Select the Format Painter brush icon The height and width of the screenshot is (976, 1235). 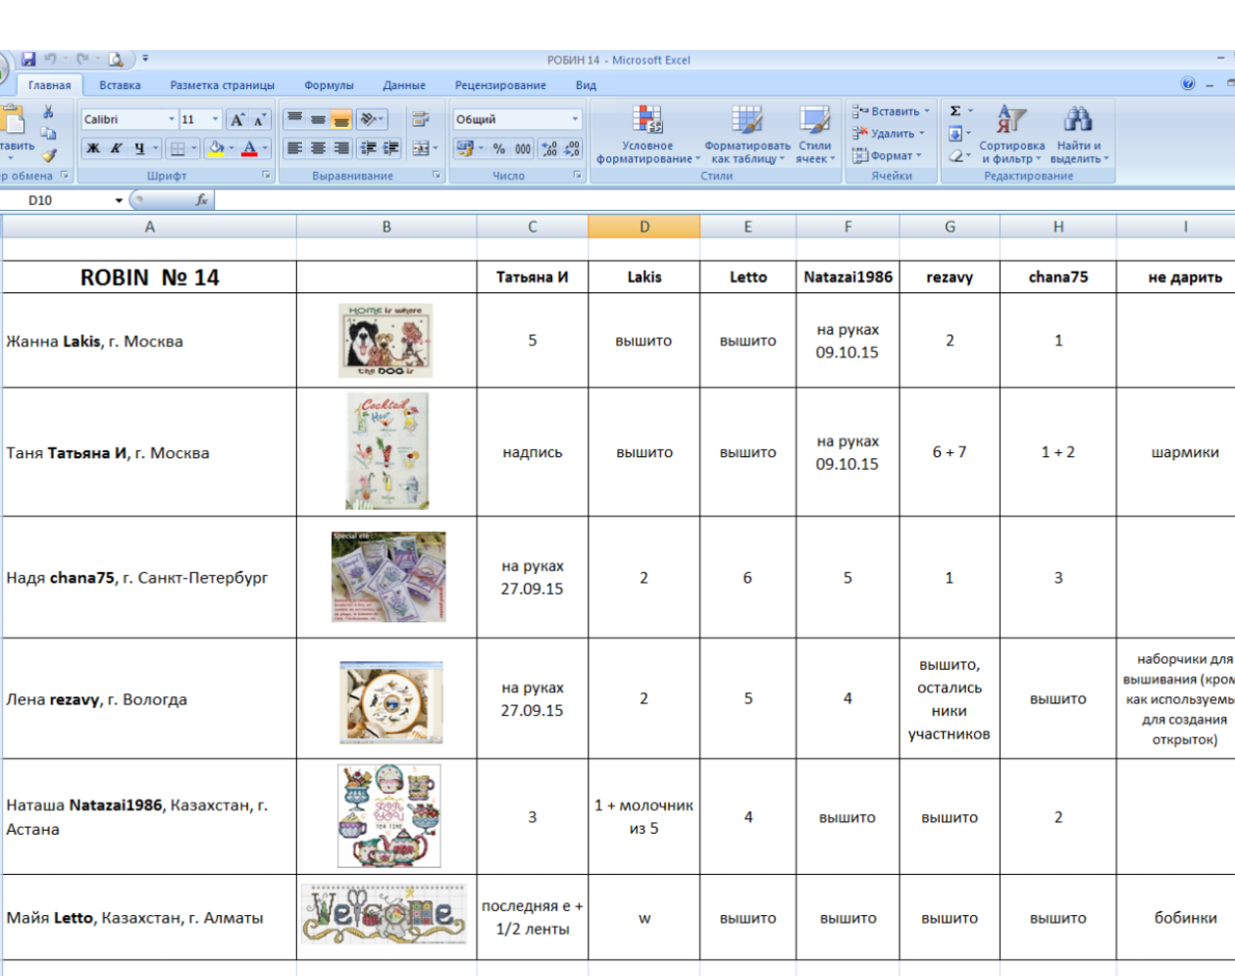[49, 155]
